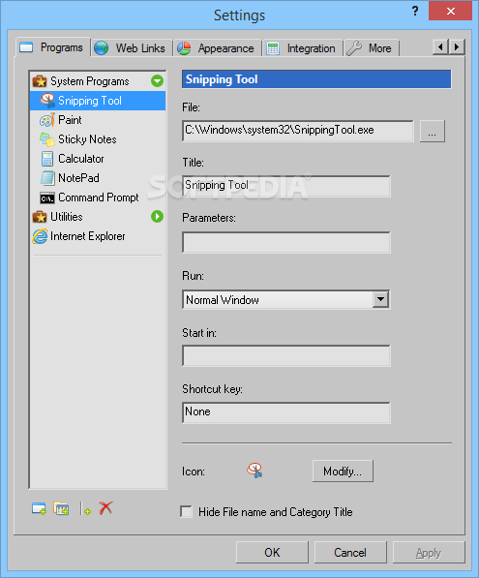Click the Cancel button
479x578 pixels.
coord(350,552)
